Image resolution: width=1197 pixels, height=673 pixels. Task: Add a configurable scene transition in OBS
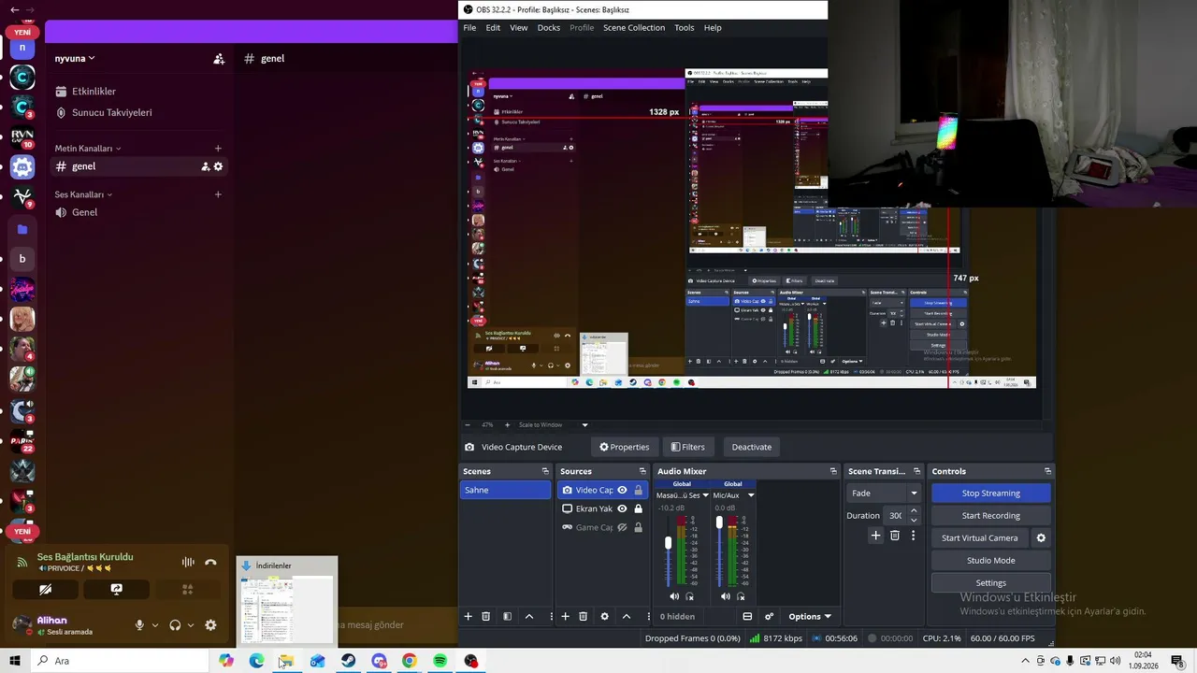point(875,536)
